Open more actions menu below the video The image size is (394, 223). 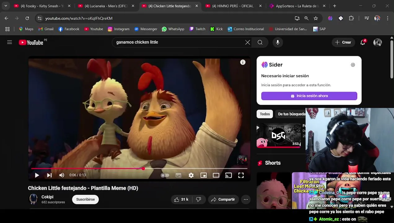[246, 199]
